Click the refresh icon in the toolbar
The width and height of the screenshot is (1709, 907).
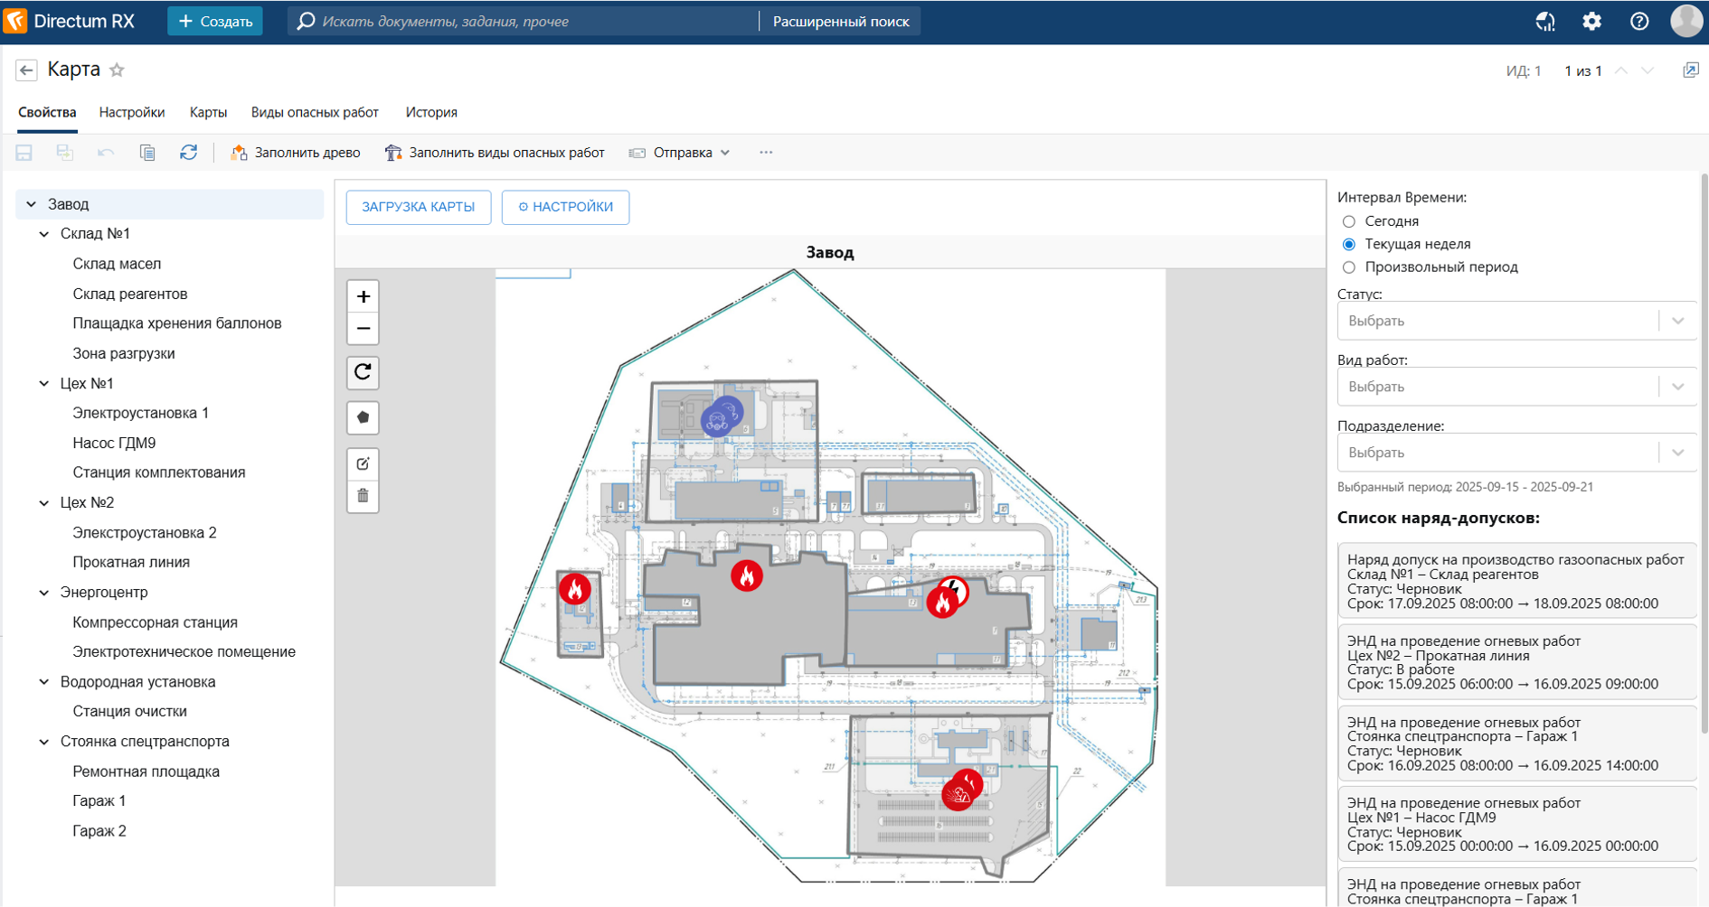188,153
